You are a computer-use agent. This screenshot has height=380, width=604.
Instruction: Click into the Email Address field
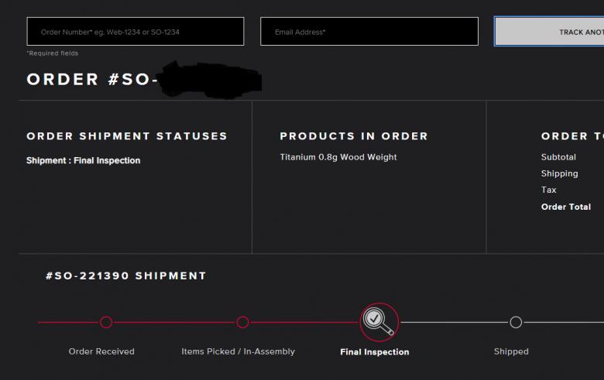coord(369,32)
